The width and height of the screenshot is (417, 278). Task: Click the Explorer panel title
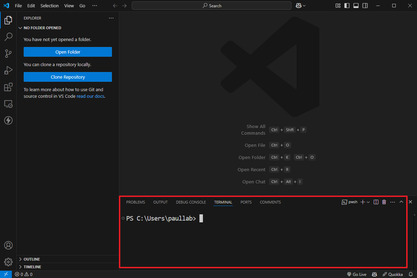(32, 18)
